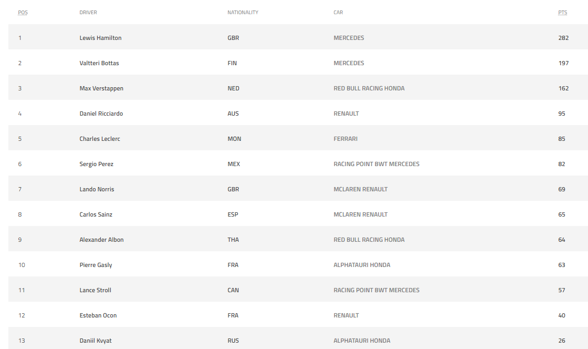This screenshot has height=349, width=588.
Task: Click Alexander Albon driver name
Action: (x=102, y=240)
